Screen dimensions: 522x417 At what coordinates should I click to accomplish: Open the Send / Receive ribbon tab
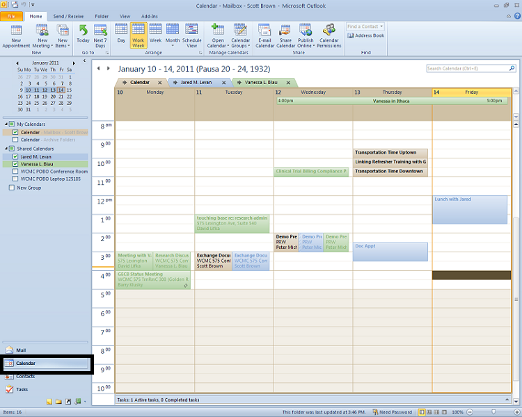tap(68, 15)
